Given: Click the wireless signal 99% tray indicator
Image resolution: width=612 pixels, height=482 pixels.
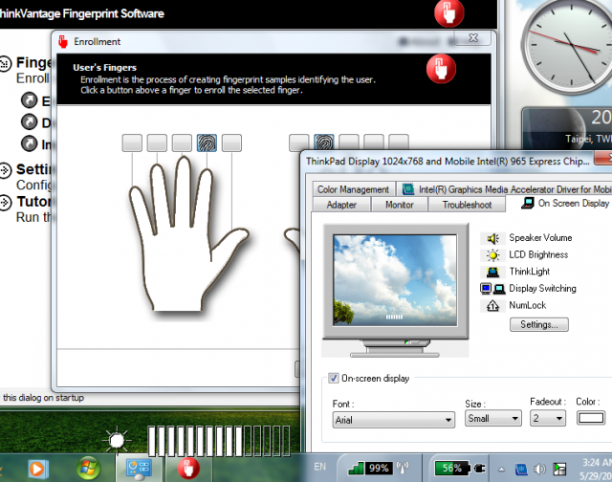Looking at the screenshot, I should point(379,468).
